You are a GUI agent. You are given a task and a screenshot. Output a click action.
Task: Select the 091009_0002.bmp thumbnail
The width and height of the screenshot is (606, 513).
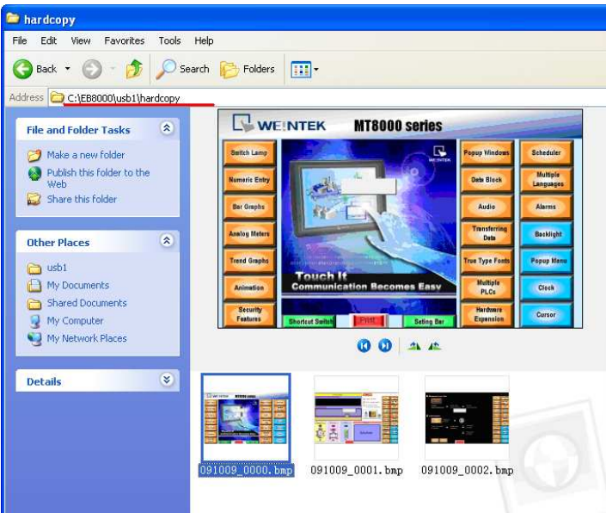467,417
